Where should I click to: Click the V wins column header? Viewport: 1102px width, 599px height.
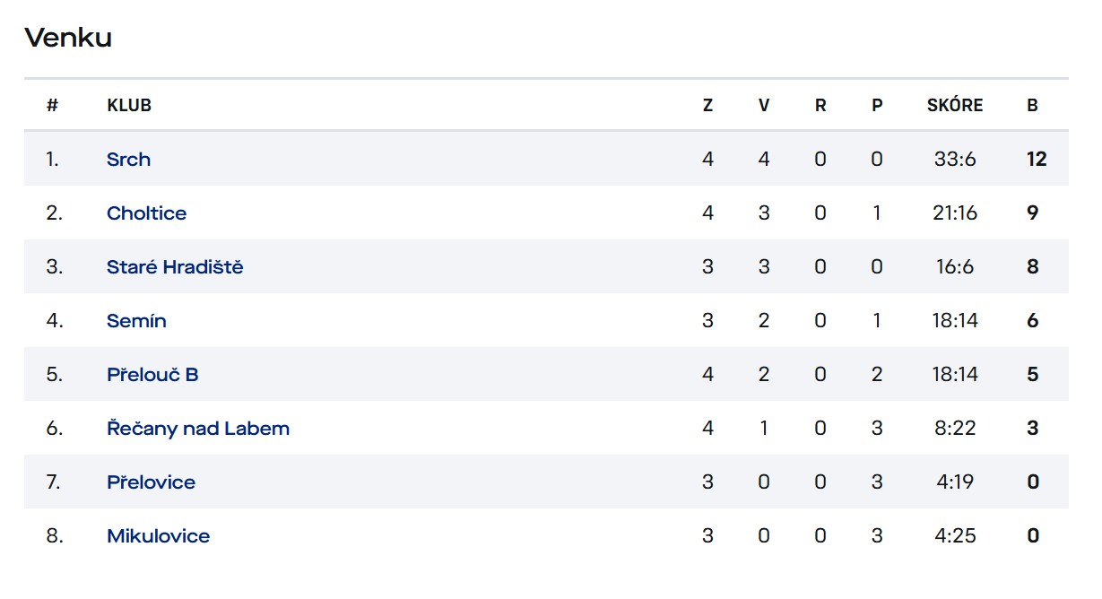(764, 105)
